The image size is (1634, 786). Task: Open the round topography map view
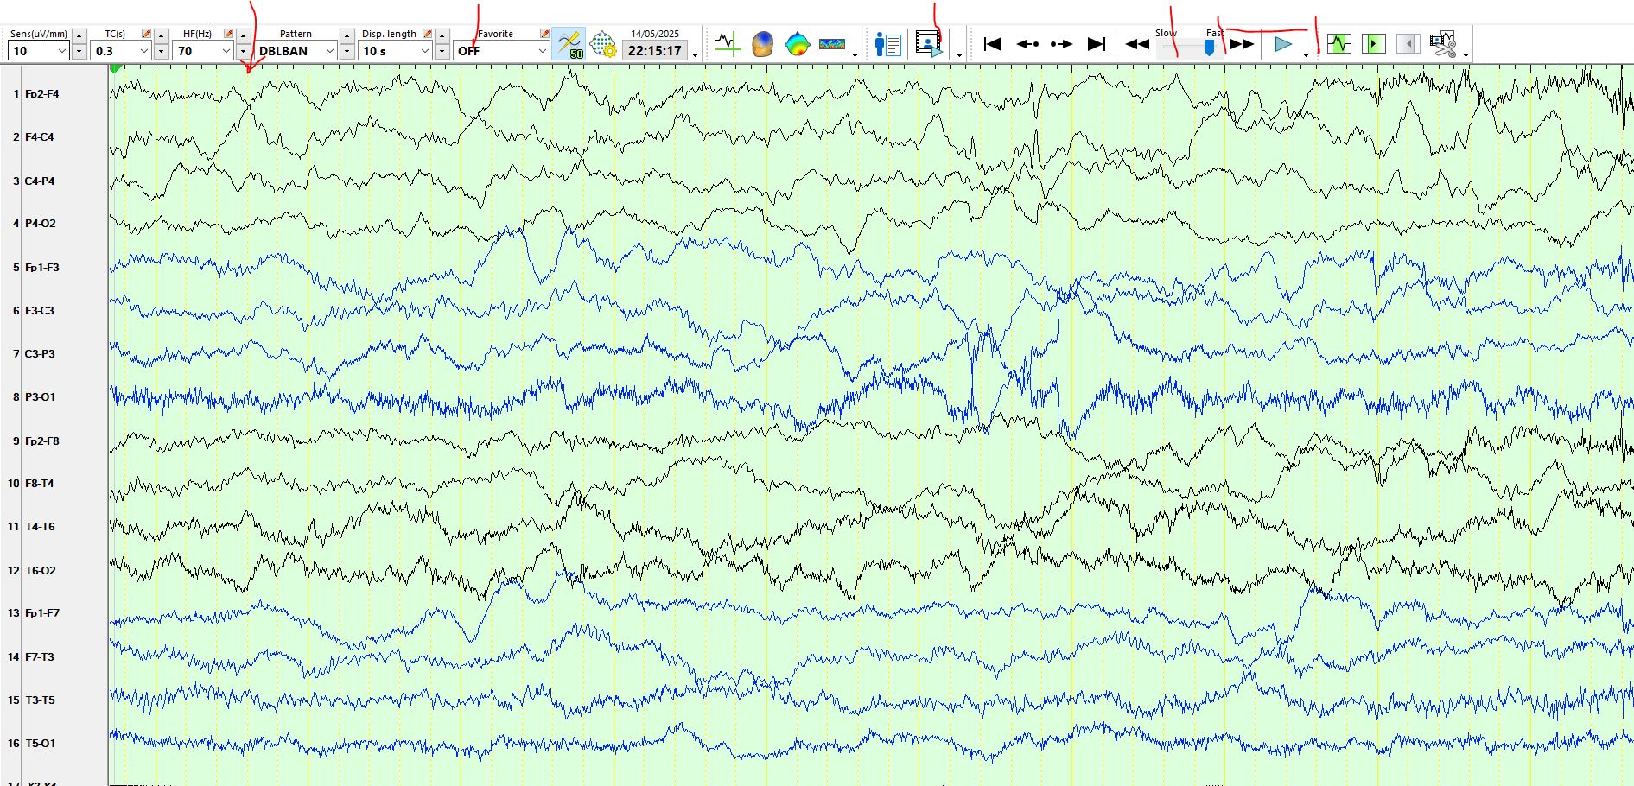pyautogui.click(x=797, y=43)
